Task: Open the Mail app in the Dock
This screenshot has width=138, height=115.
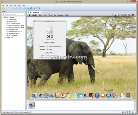Action: [52, 95]
